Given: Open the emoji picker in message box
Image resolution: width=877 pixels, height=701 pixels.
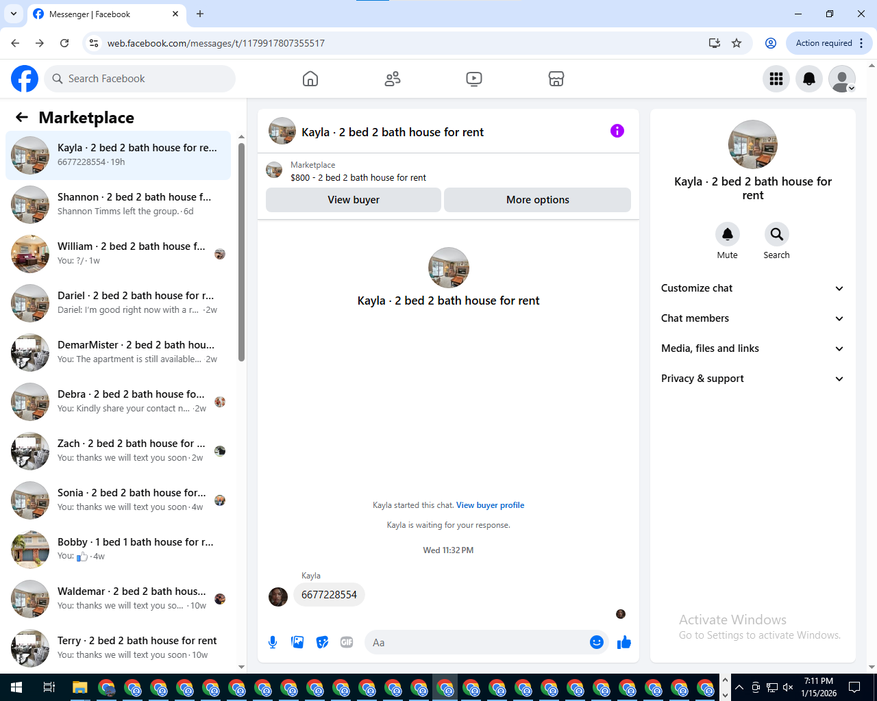Looking at the screenshot, I should point(597,642).
